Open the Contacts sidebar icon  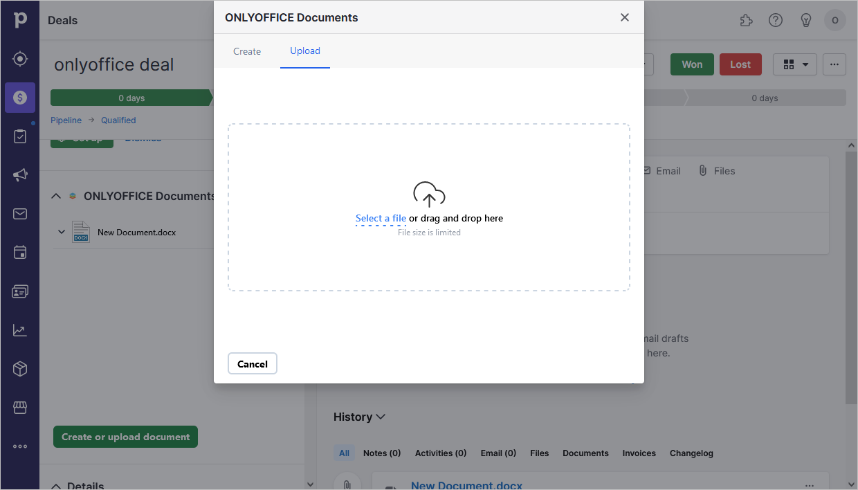[x=20, y=291]
